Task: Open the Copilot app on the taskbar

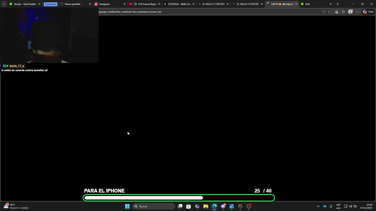Action: (x=197, y=206)
